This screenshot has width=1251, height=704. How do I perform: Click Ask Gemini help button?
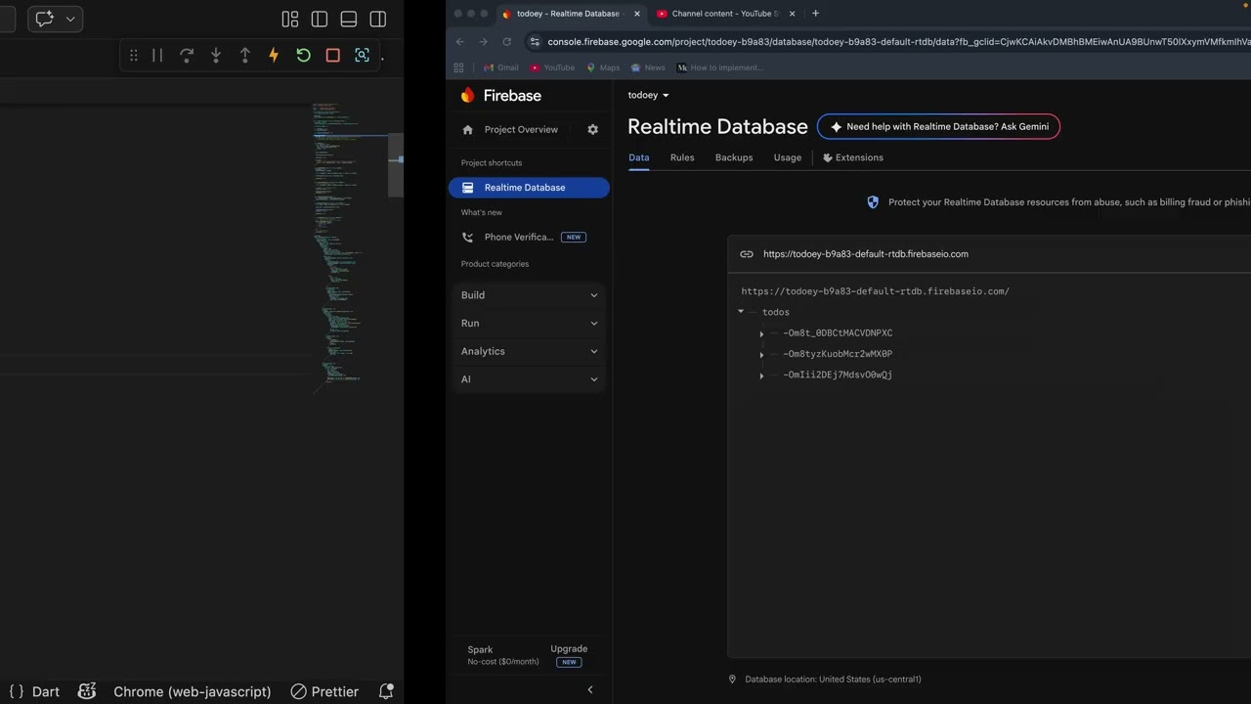click(x=939, y=126)
